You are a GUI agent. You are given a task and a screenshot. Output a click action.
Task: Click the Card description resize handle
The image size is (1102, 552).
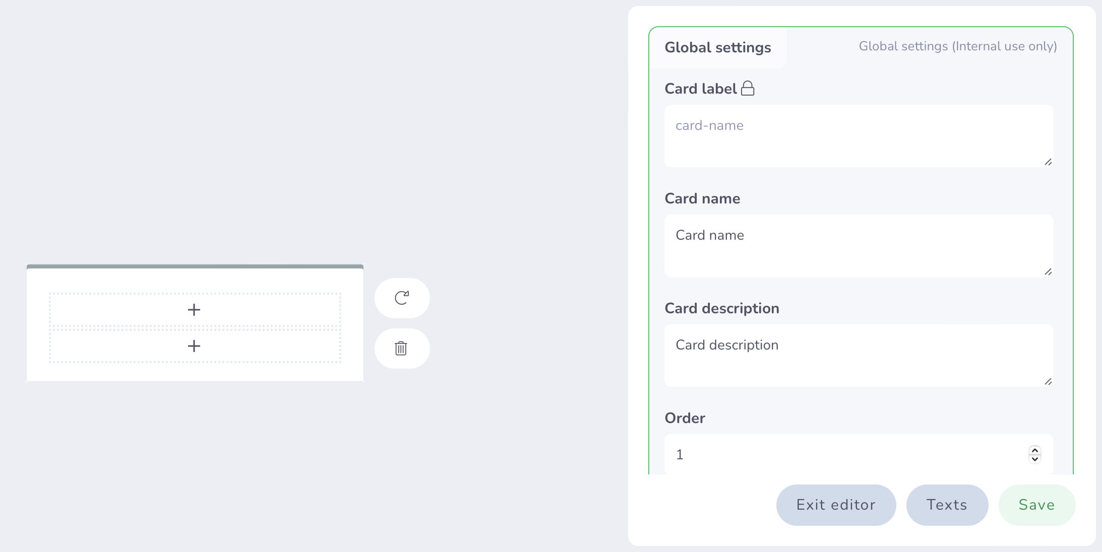(1048, 382)
